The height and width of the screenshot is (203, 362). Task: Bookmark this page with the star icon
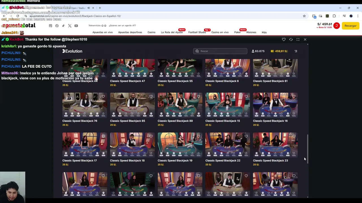[304, 16]
